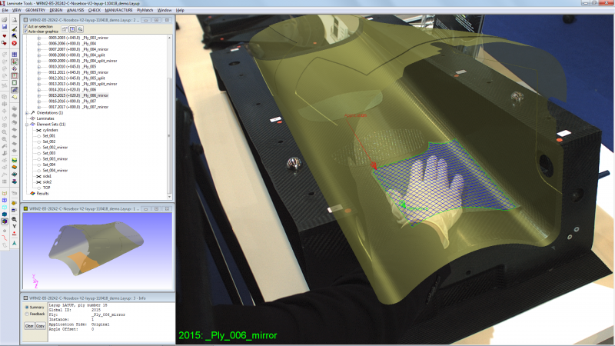Open the MANUFACTURE menu
Viewport: 615px width, 346px height.
pos(118,9)
